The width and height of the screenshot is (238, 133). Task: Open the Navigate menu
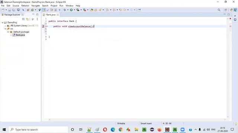tap(36, 6)
